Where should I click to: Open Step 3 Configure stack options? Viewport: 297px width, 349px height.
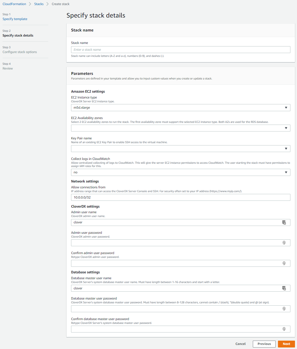(20, 52)
